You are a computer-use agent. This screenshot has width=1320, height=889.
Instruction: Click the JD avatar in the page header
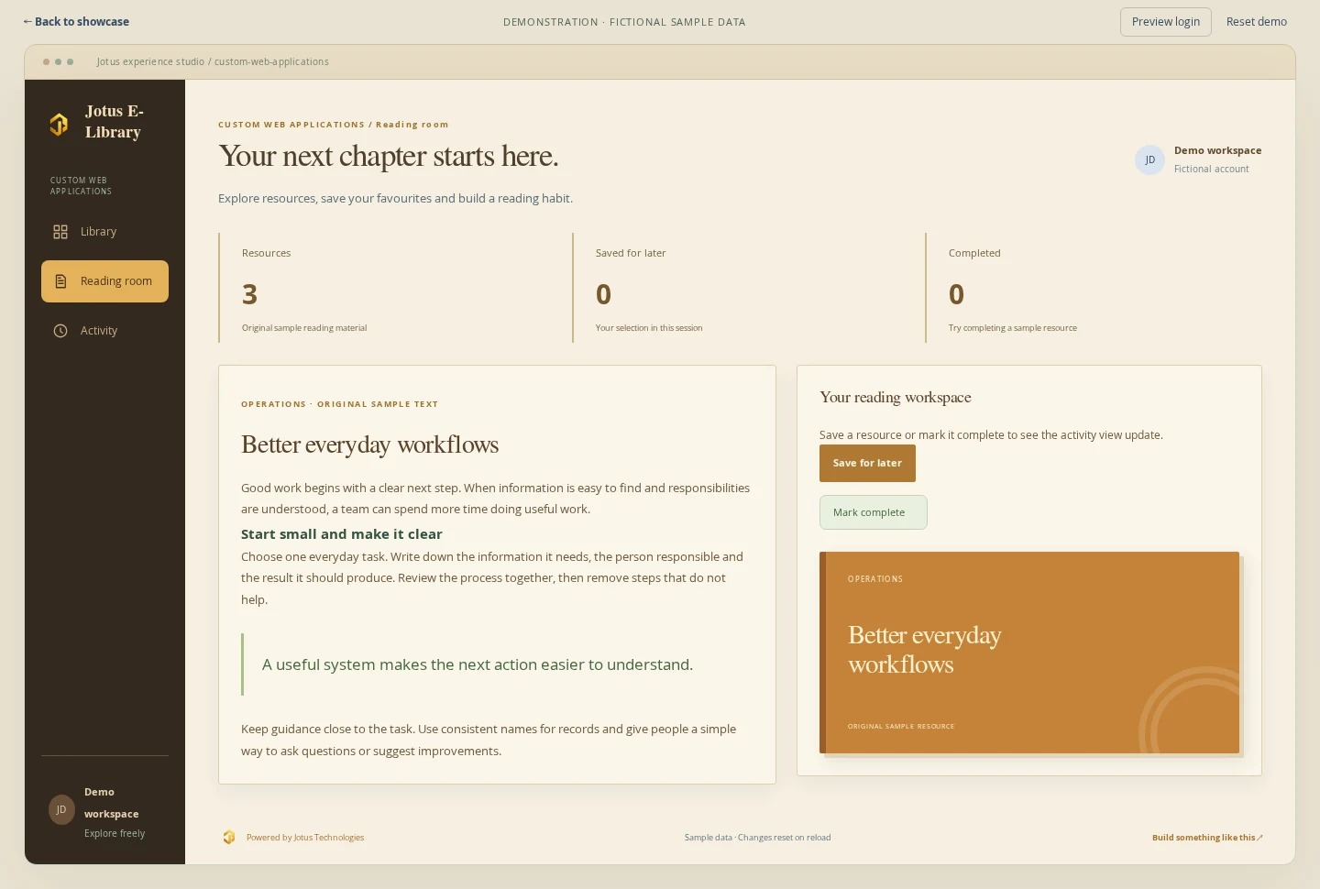pyautogui.click(x=1149, y=159)
